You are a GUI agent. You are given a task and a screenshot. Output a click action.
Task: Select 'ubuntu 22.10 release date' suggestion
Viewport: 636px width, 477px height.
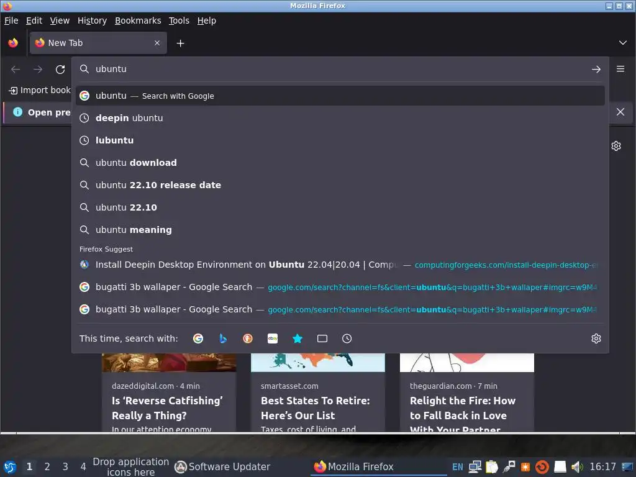click(340, 185)
